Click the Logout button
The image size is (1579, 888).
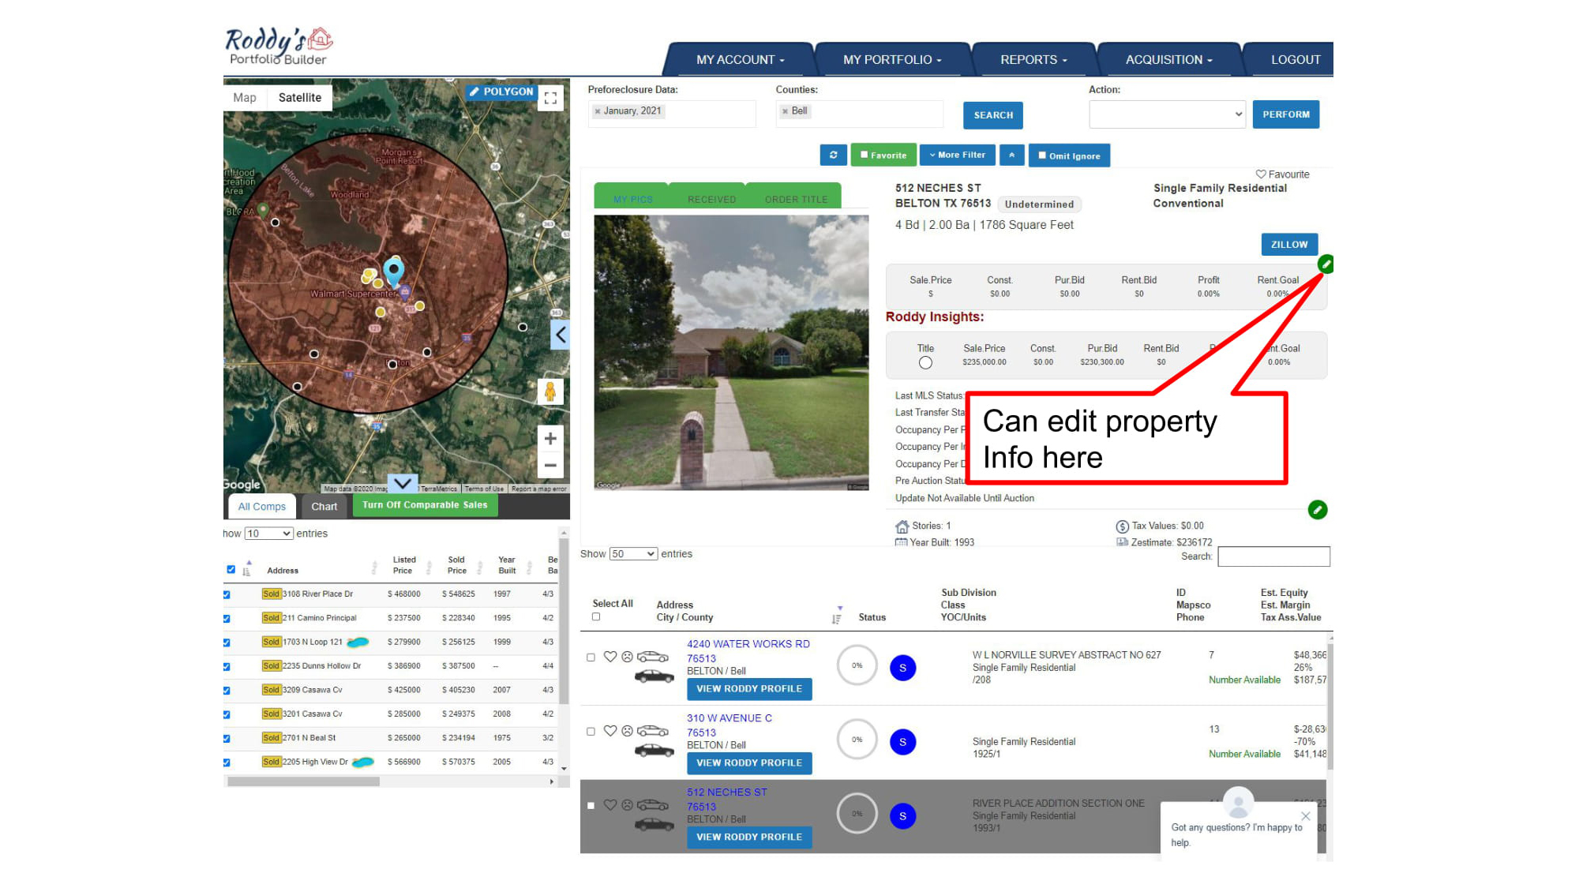tap(1296, 60)
